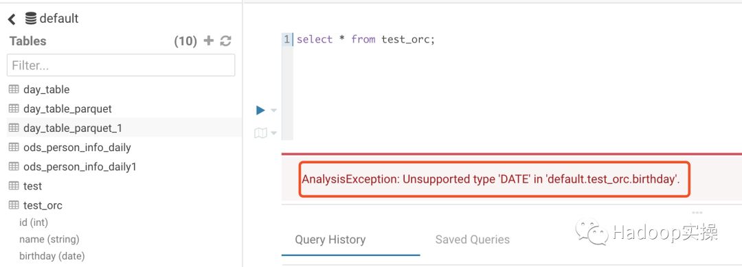Viewport: 742px width, 267px height.
Task: Switch to the Saved Queries tab
Action: click(x=472, y=240)
